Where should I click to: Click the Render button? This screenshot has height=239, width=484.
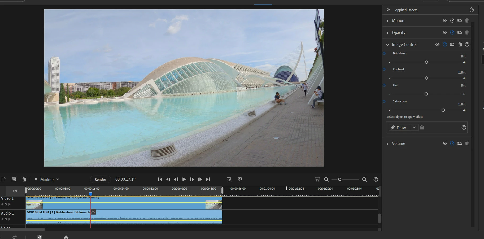click(100, 179)
